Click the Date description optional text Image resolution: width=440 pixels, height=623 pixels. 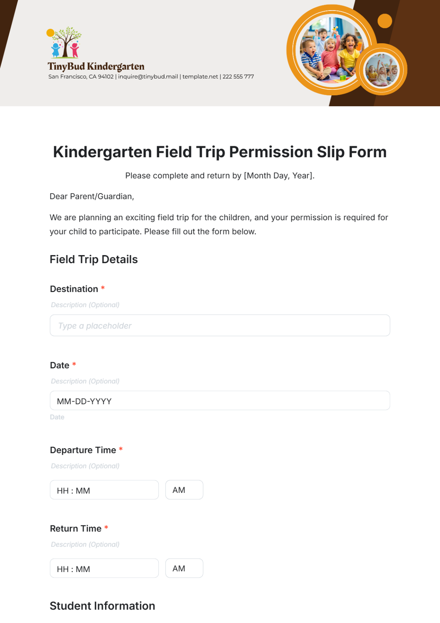click(x=85, y=381)
